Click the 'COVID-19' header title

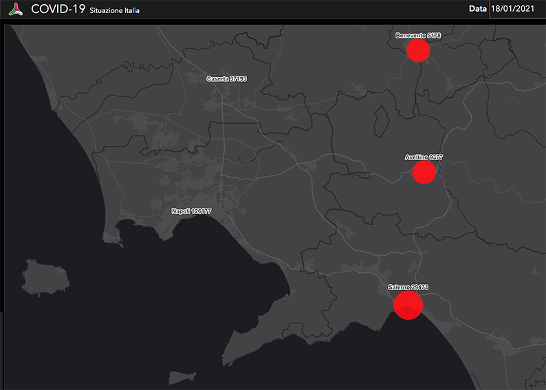pos(58,9)
